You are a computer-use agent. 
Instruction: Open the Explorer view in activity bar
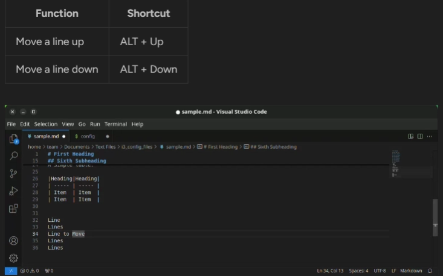click(x=13, y=139)
